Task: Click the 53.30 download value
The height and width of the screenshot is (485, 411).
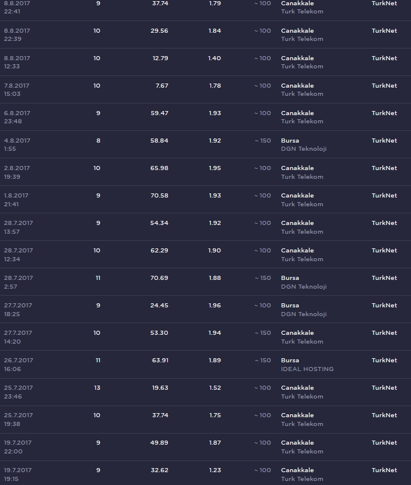Action: (160, 333)
